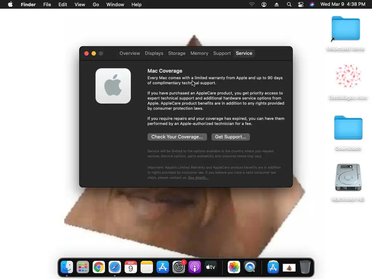The width and height of the screenshot is (372, 279).
Task: Open Apple TV from the Dock
Action: pos(211,267)
